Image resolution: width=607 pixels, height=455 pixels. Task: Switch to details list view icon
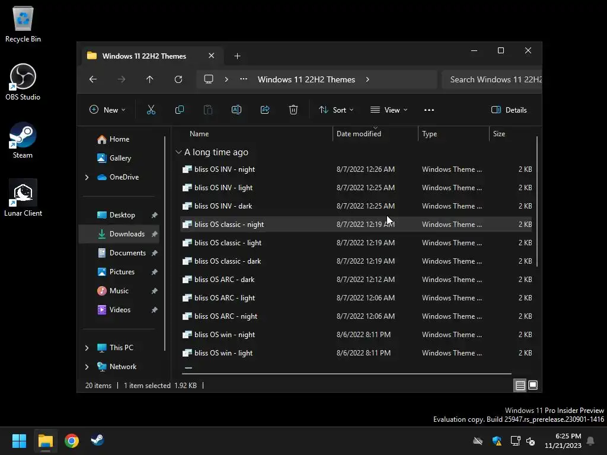coord(520,385)
